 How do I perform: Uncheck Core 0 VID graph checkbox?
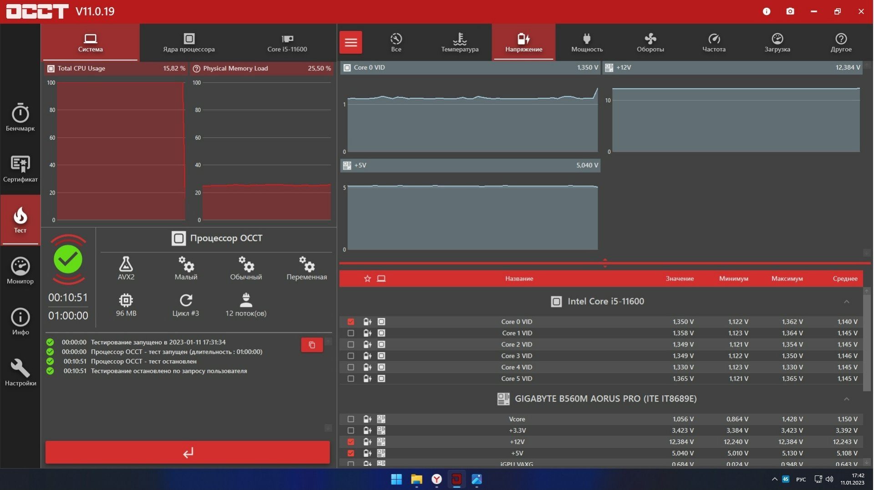[x=351, y=322]
